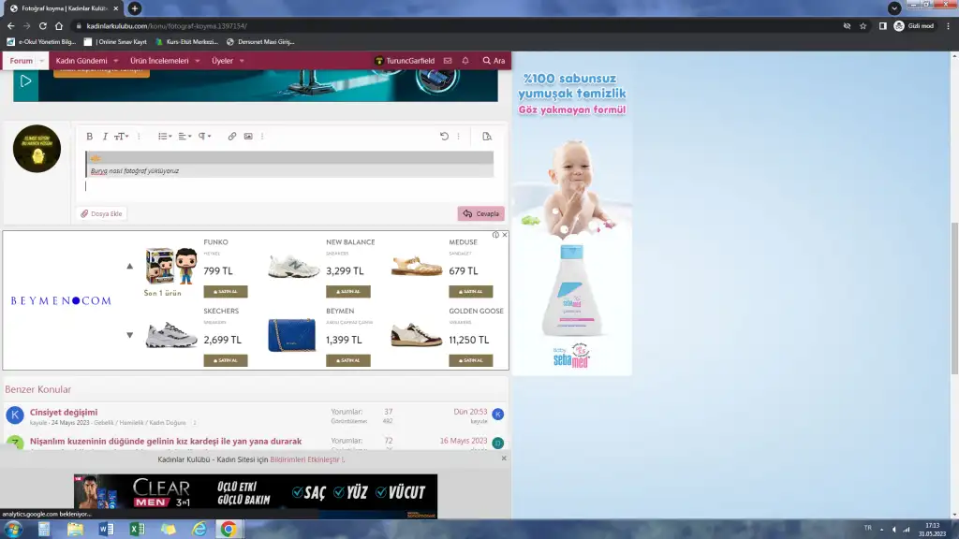The height and width of the screenshot is (539, 959).
Task: Click the Ara search button
Action: click(x=494, y=61)
